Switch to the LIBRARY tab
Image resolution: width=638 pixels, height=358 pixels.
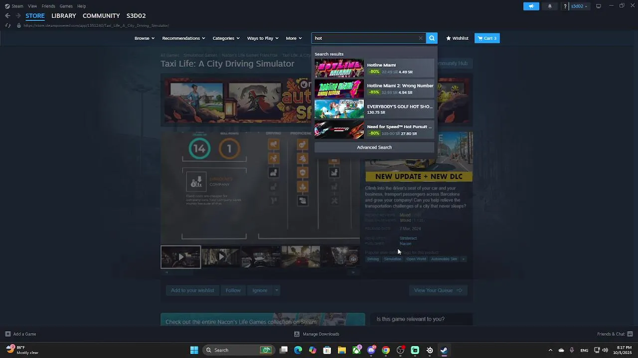click(x=64, y=16)
